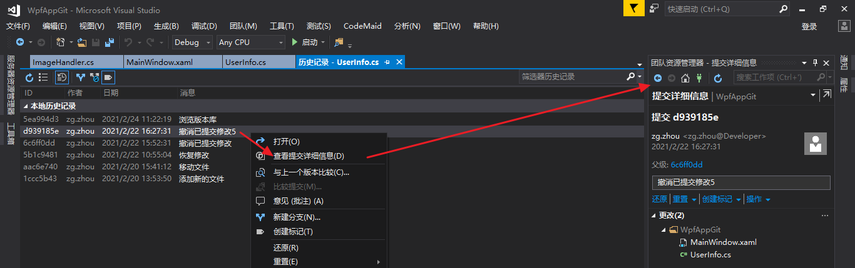Toggle show remote branches icon in history toolbar

95,77
